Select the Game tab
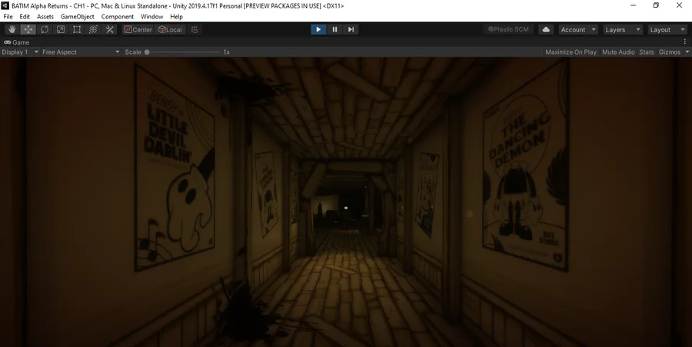The width and height of the screenshot is (692, 347). 16,42
